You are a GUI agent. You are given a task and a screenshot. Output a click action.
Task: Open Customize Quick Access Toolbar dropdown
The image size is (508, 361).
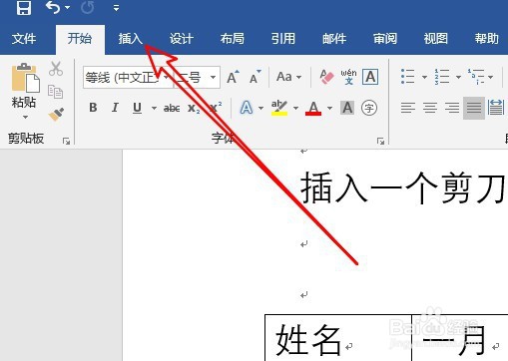tap(116, 8)
